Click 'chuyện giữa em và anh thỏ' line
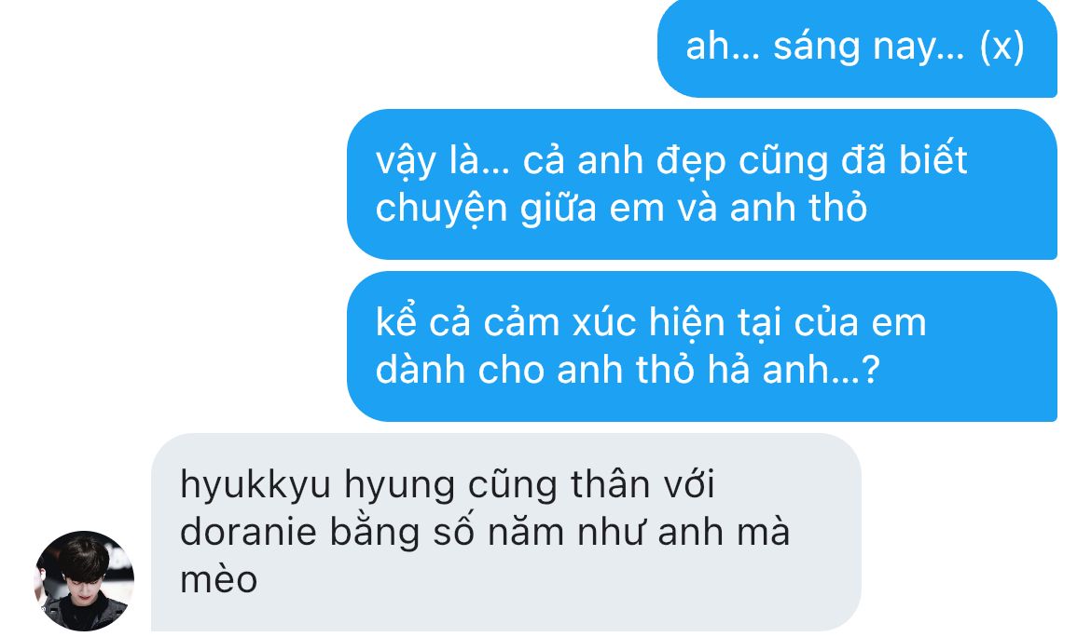The width and height of the screenshot is (1091, 637). coord(621,209)
